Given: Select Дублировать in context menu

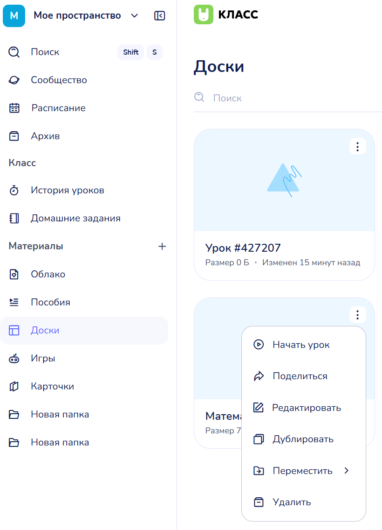Looking at the screenshot, I should tap(303, 439).
